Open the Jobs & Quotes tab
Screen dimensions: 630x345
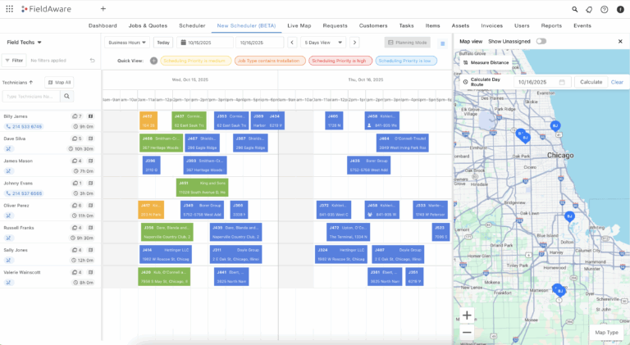click(x=148, y=25)
